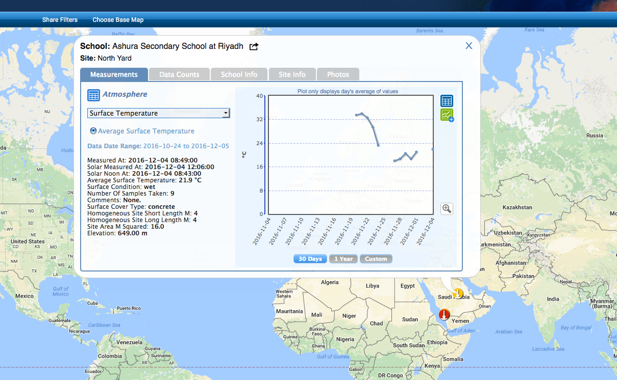The image size is (617, 380).
Task: Click the green add-to-plot chart icon
Action: point(447,115)
